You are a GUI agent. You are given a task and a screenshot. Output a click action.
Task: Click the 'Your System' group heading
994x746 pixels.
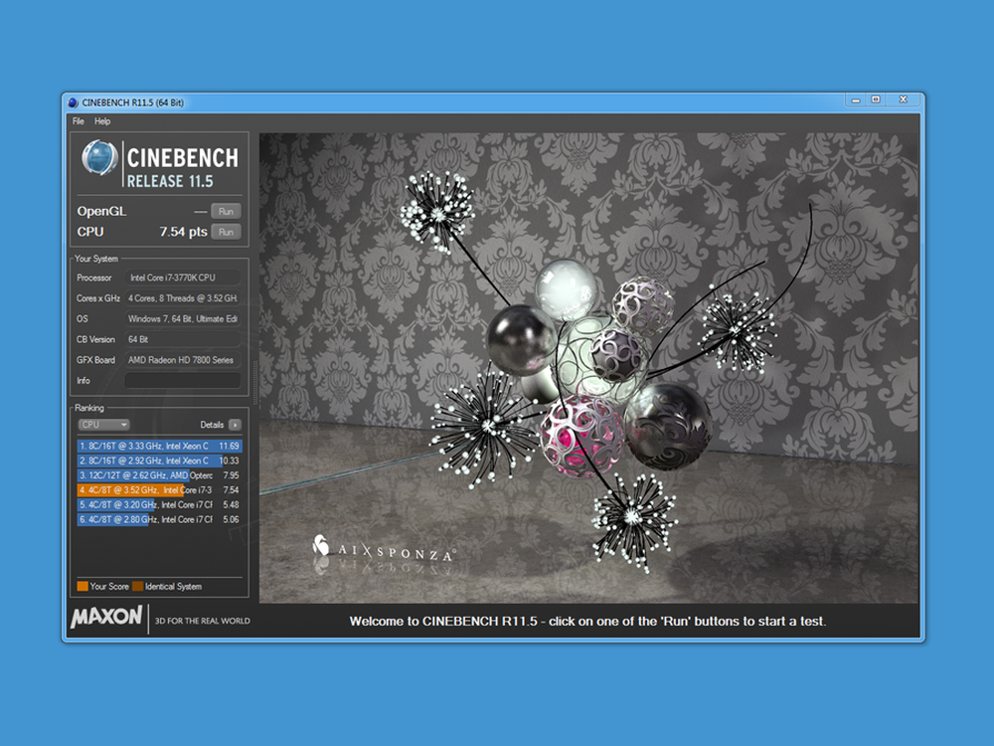(96, 259)
